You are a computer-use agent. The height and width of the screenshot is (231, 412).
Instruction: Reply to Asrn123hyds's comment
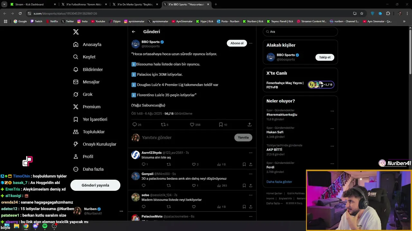(145, 164)
